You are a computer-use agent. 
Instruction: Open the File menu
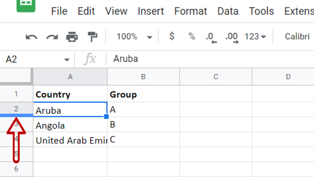59,11
